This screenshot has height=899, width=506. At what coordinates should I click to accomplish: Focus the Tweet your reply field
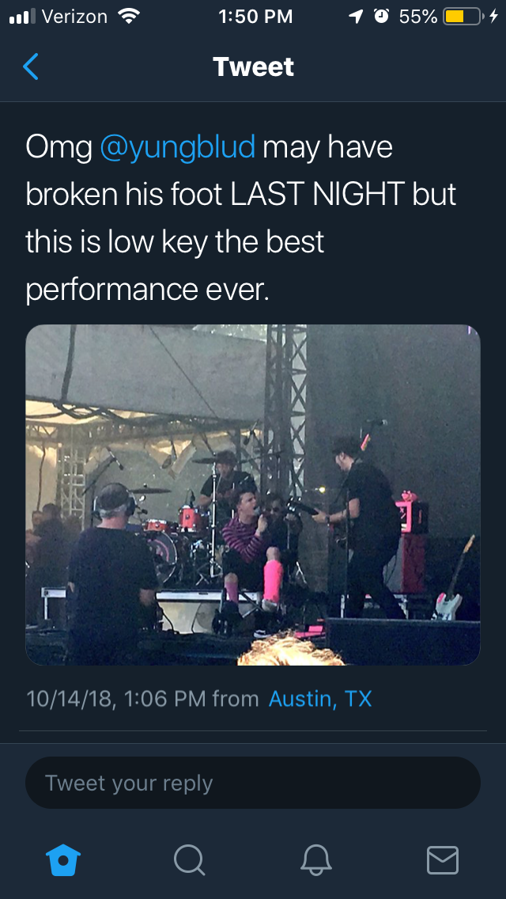(253, 783)
